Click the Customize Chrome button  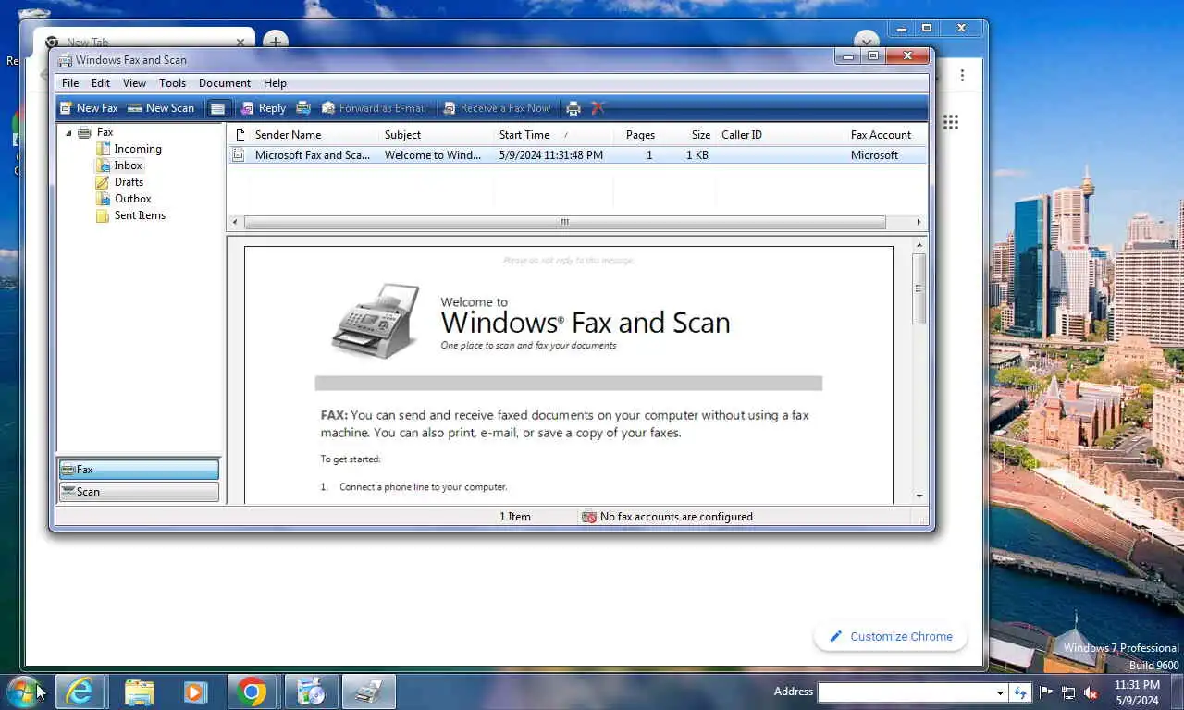pos(890,636)
